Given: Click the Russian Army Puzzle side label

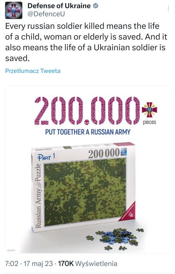Looking at the screenshot, I should point(38,196).
